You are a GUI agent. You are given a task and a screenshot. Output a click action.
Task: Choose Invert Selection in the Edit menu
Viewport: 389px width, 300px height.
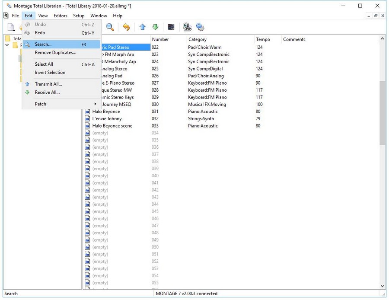(x=50, y=73)
